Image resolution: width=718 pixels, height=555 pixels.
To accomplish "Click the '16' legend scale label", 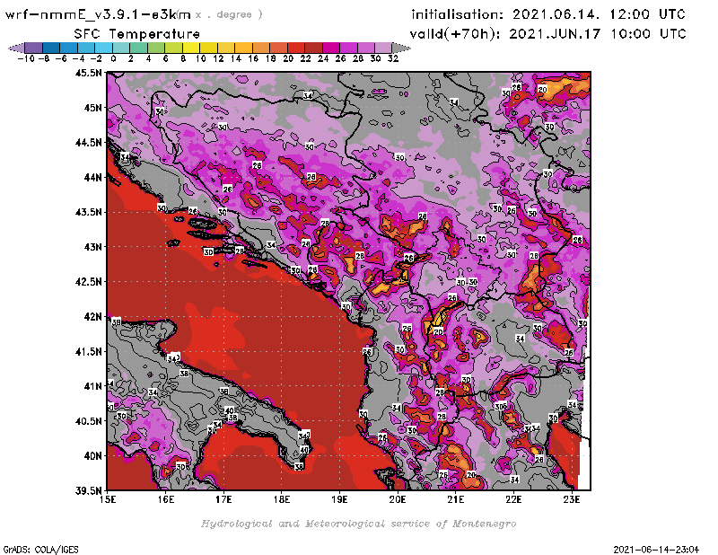I will tap(253, 58).
